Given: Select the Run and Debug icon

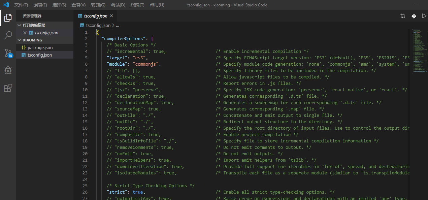Looking at the screenshot, I should [8, 70].
